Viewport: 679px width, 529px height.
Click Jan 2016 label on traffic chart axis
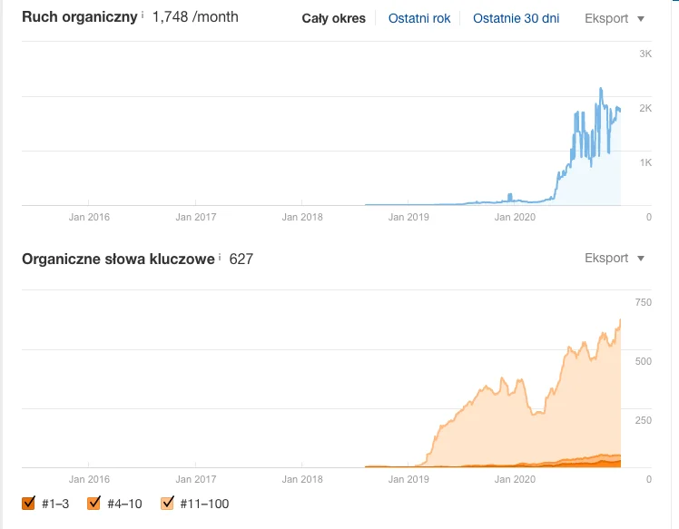(89, 217)
